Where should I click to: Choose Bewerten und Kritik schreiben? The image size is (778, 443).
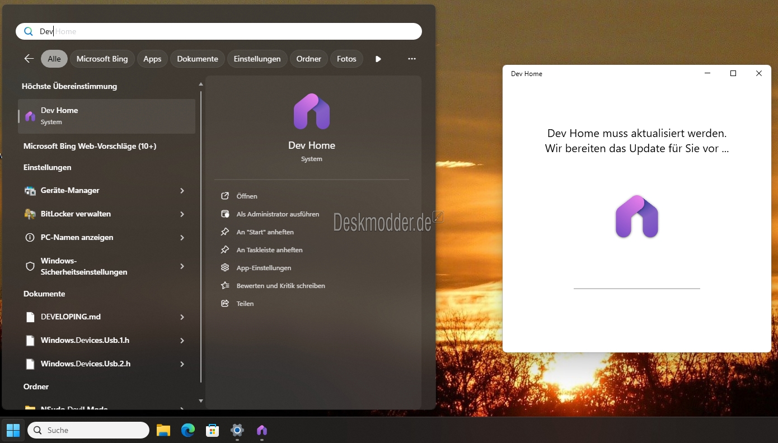tap(280, 286)
